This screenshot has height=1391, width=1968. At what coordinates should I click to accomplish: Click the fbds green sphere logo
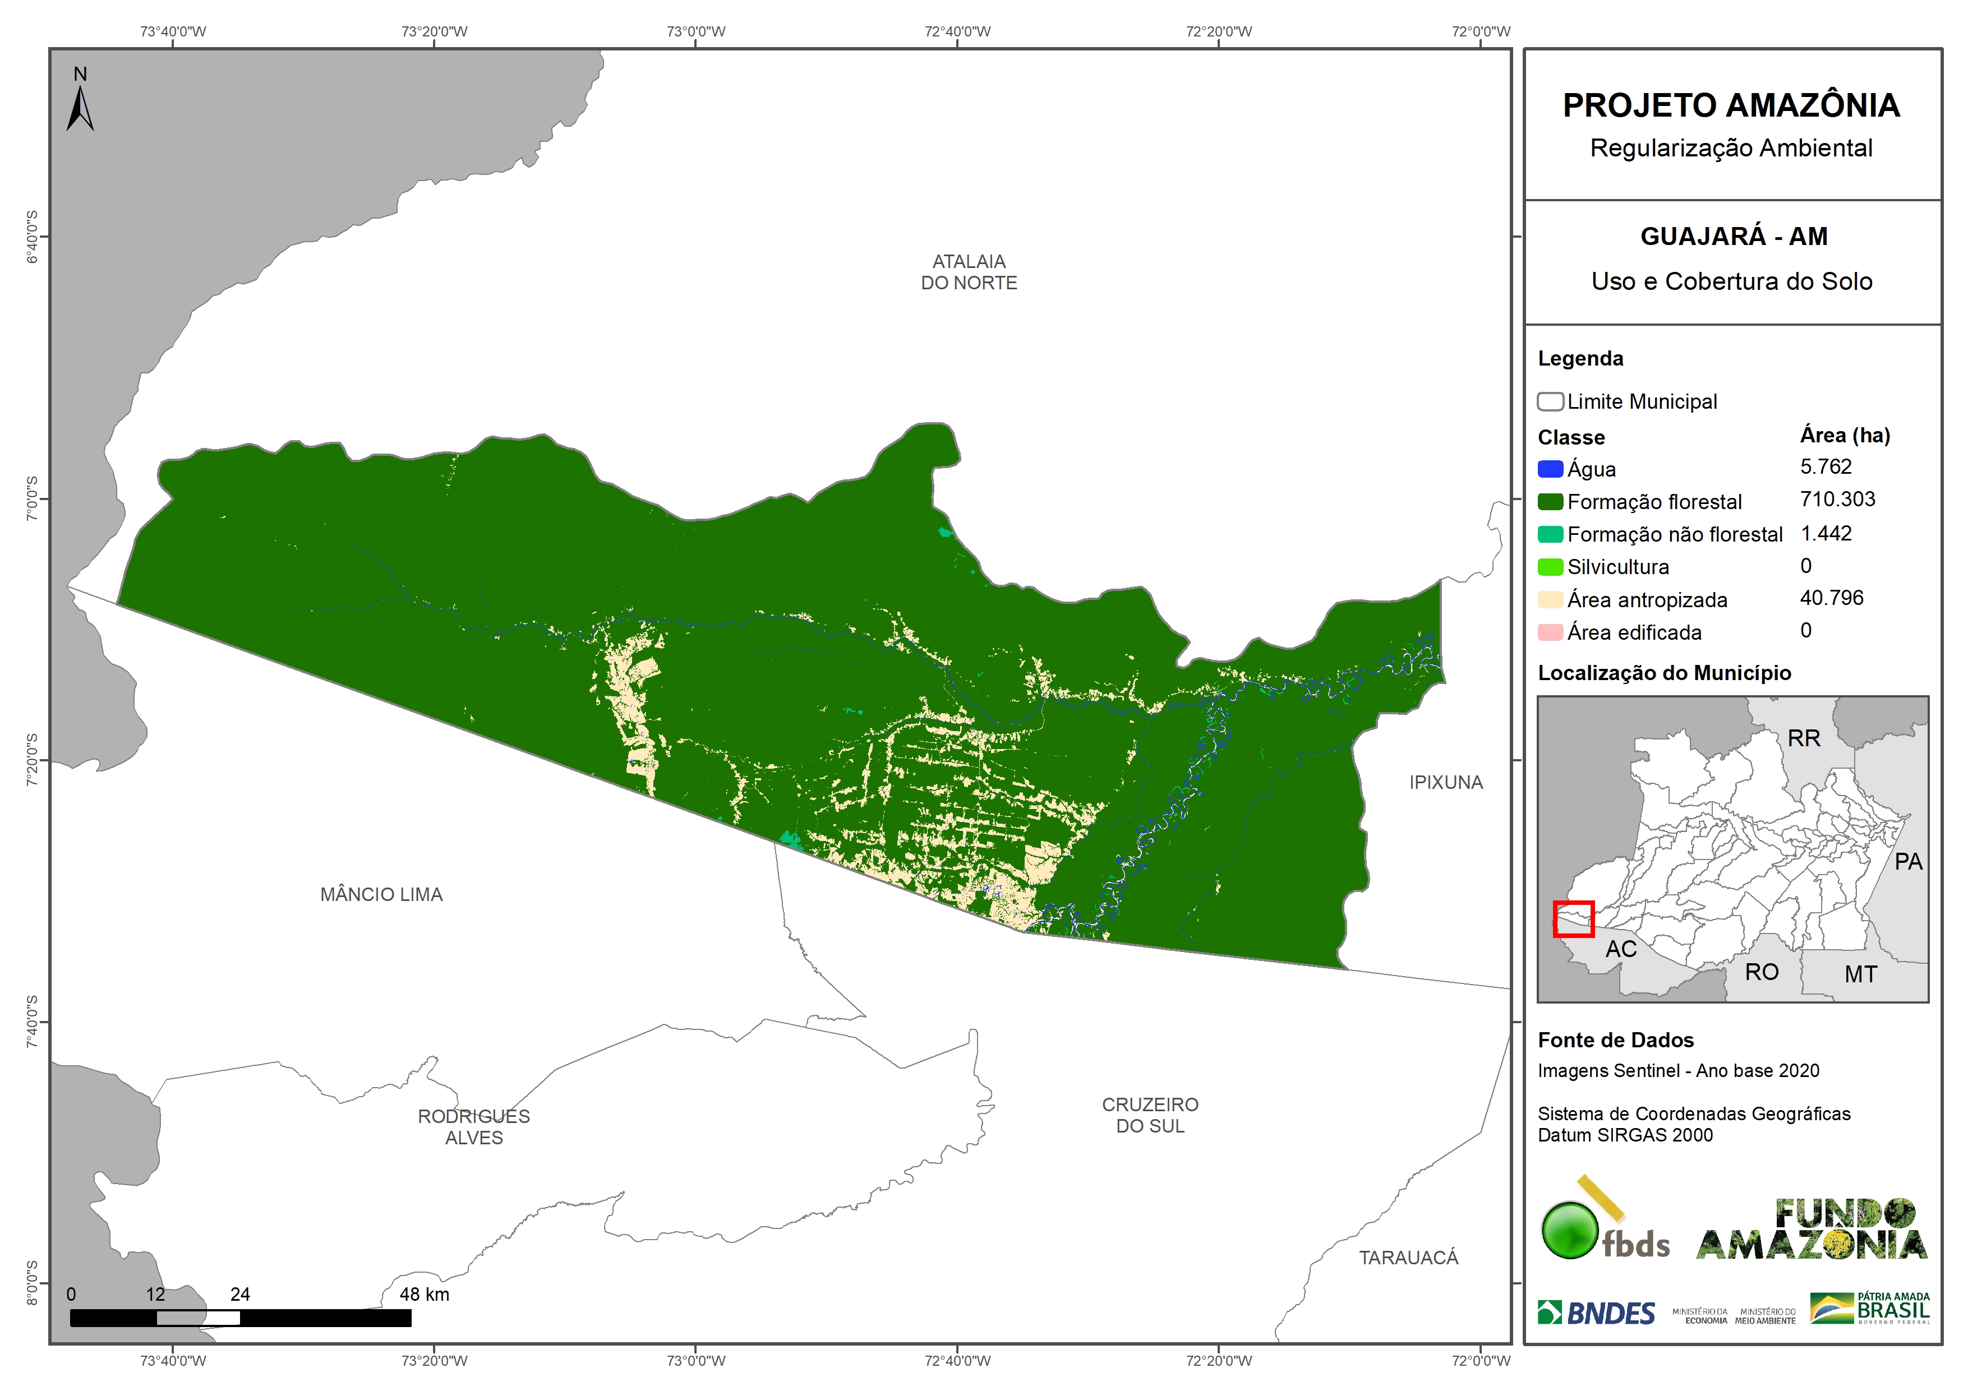(x=1569, y=1231)
